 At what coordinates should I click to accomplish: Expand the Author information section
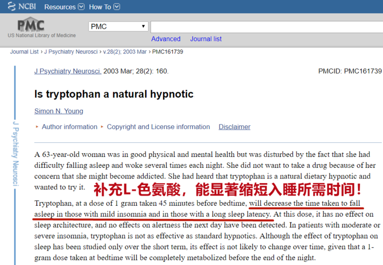coord(69,127)
